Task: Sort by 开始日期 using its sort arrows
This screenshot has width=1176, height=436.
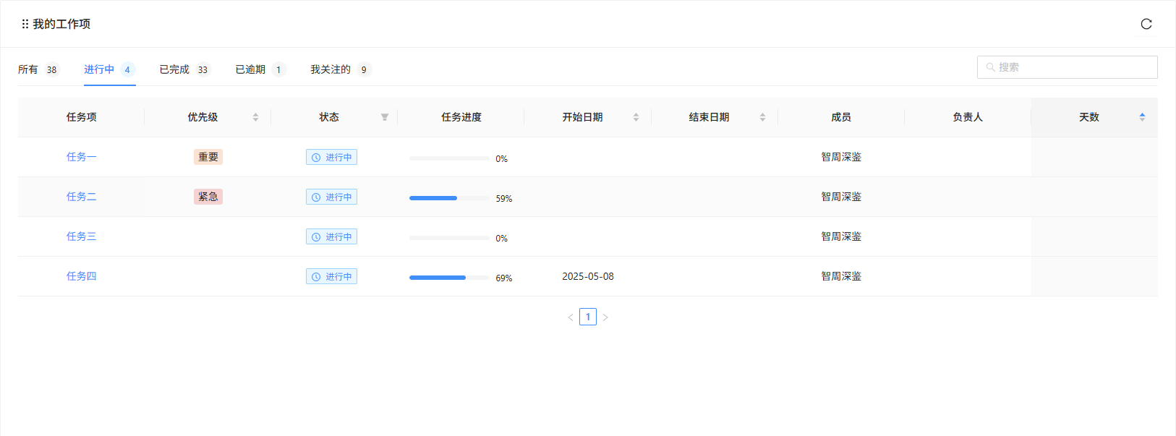Action: [x=636, y=117]
